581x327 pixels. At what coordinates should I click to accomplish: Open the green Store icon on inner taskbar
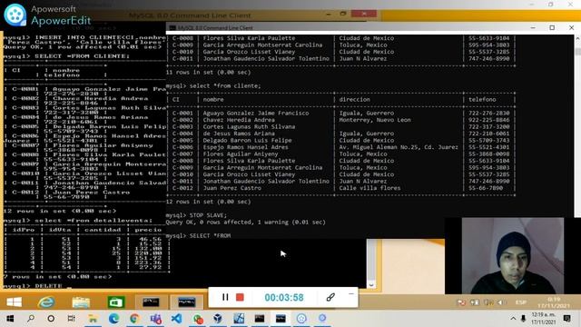click(x=115, y=302)
